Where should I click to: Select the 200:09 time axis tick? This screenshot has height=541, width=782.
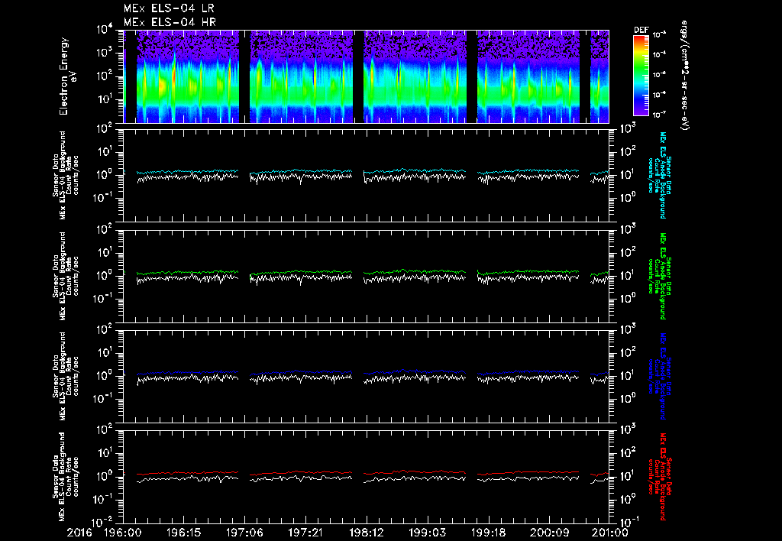(548, 532)
